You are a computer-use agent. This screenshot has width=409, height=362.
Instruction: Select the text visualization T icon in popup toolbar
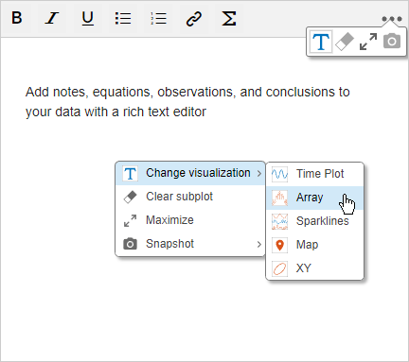(x=321, y=42)
